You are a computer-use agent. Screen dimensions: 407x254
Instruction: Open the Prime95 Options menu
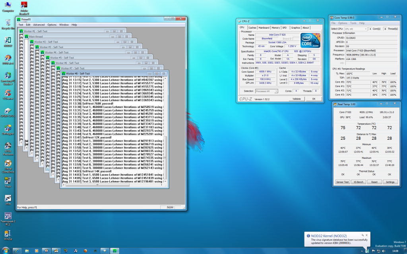click(x=52, y=25)
